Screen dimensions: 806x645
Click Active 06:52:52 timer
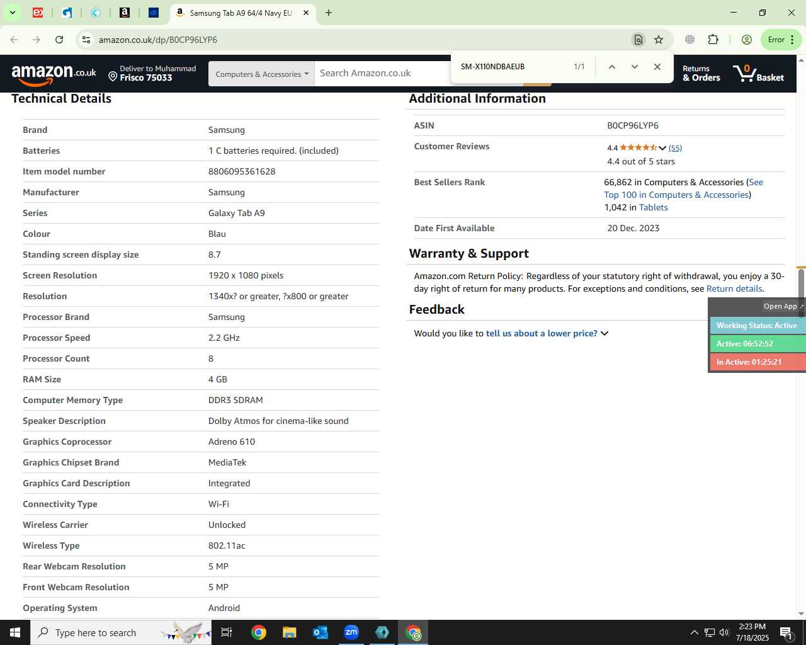click(x=758, y=344)
